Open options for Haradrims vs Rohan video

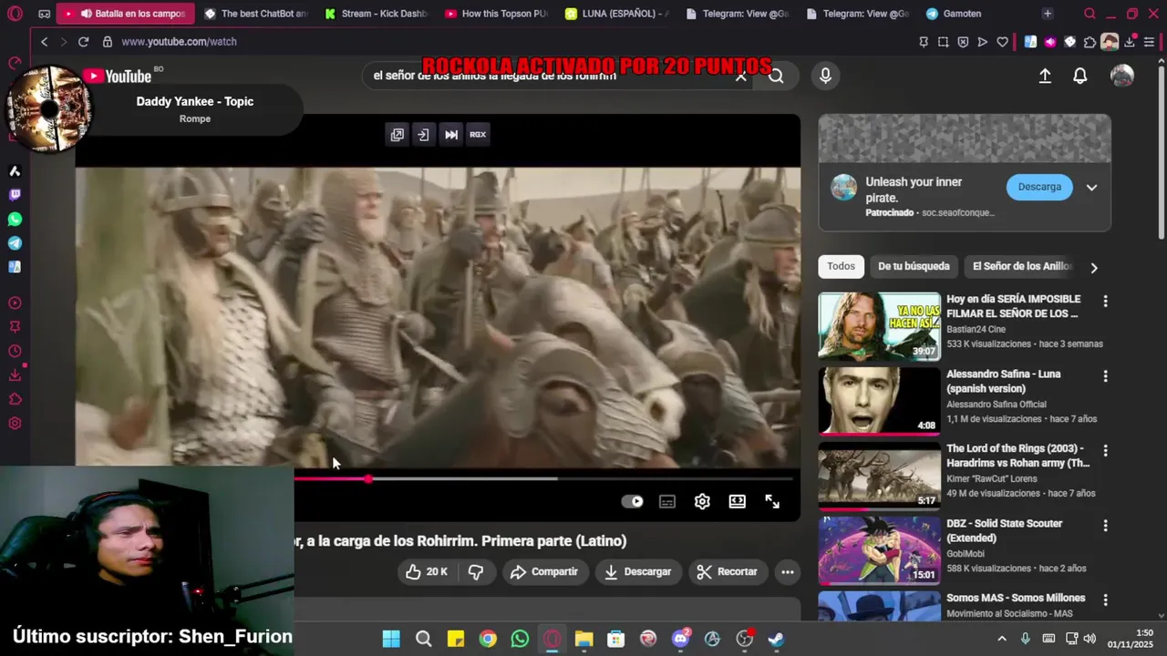coord(1105,450)
